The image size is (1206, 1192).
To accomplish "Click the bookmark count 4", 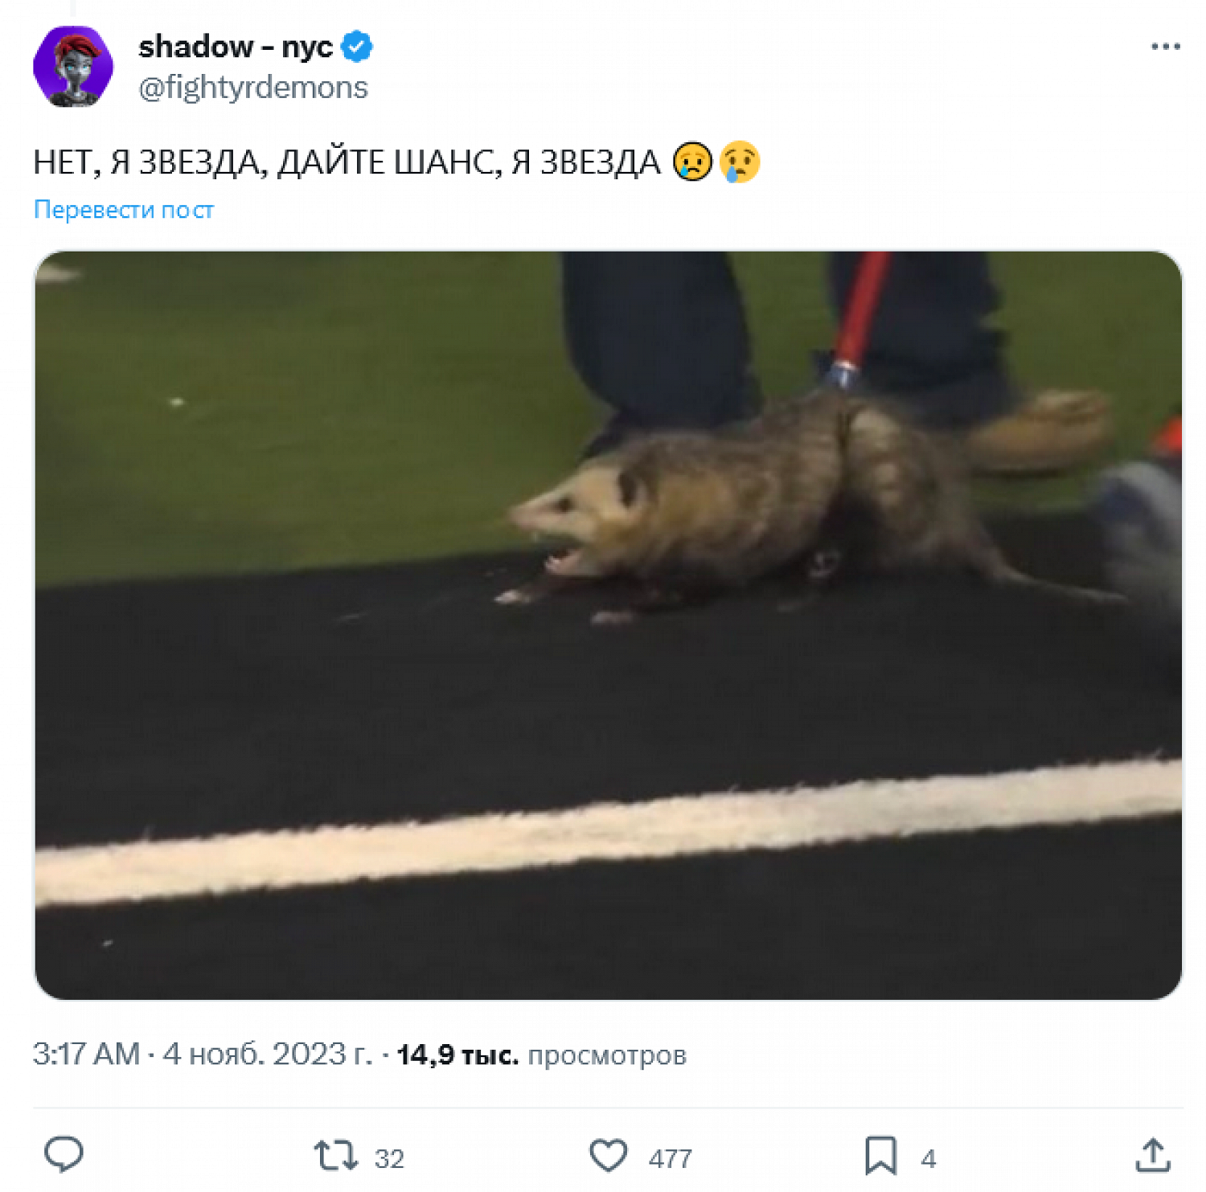I will coord(928,1158).
